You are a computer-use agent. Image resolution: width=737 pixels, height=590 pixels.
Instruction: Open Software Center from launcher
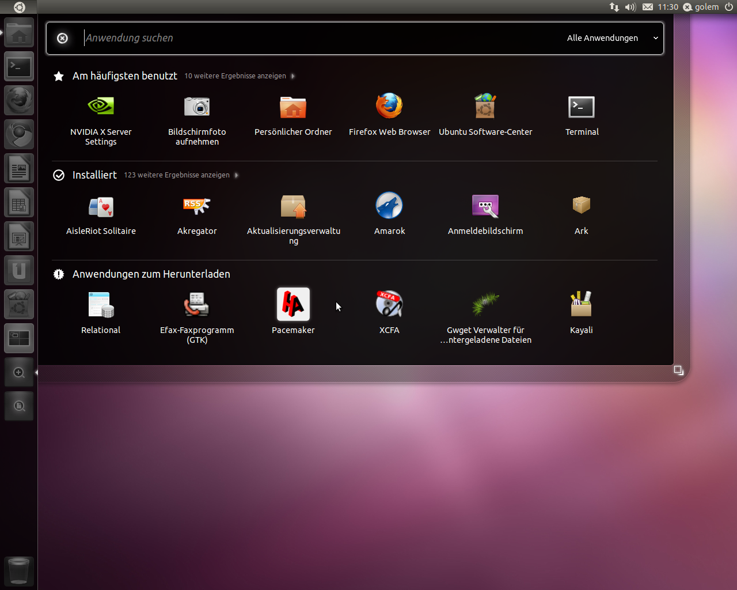point(19,305)
